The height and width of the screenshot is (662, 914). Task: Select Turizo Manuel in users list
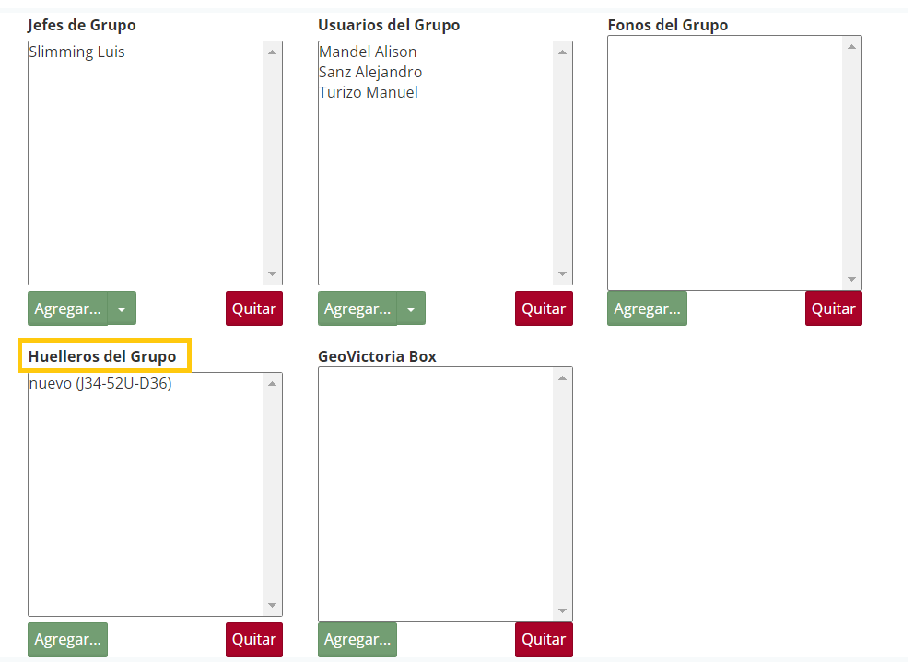368,93
